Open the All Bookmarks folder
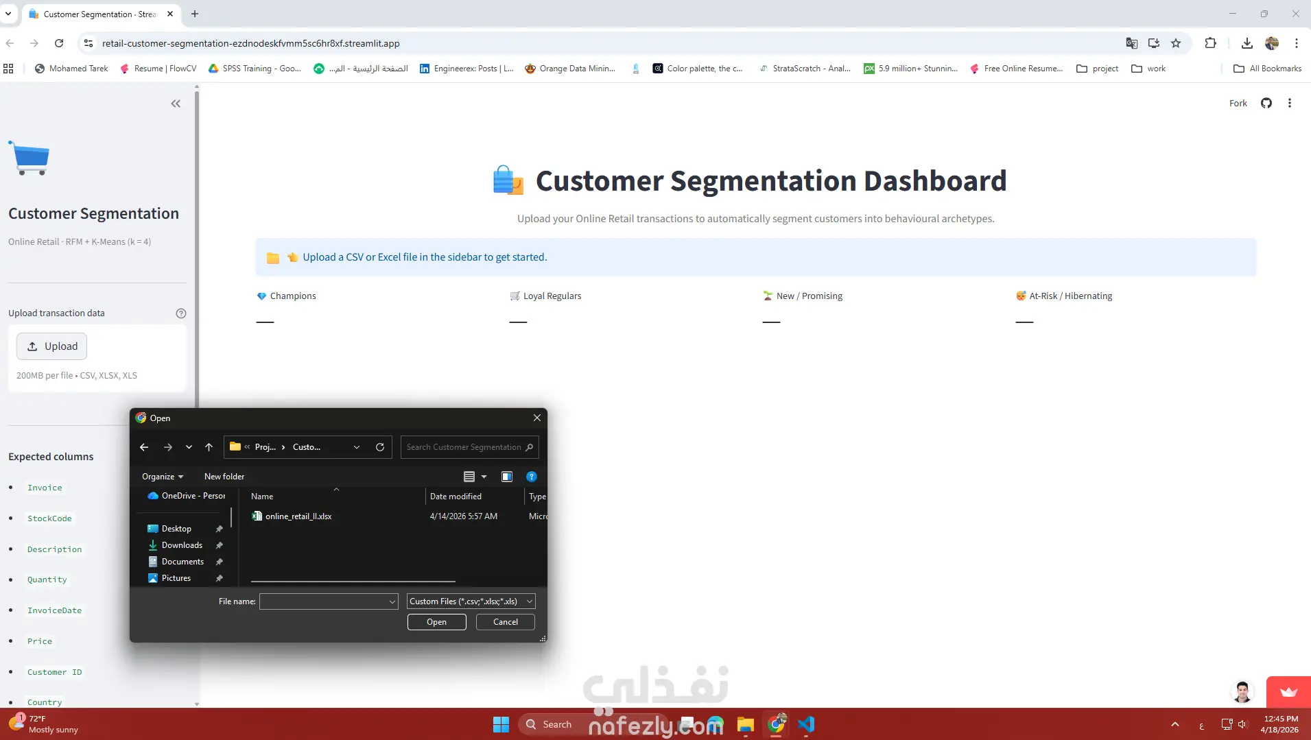Image resolution: width=1311 pixels, height=740 pixels. tap(1268, 69)
